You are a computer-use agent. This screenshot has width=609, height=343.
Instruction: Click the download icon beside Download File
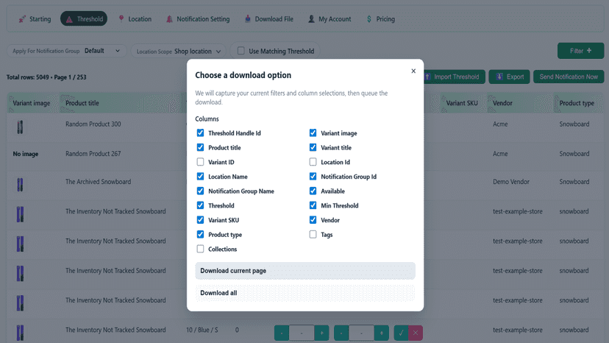coord(247,18)
